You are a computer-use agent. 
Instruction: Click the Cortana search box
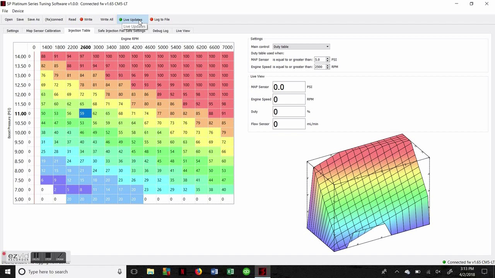tap(71, 272)
